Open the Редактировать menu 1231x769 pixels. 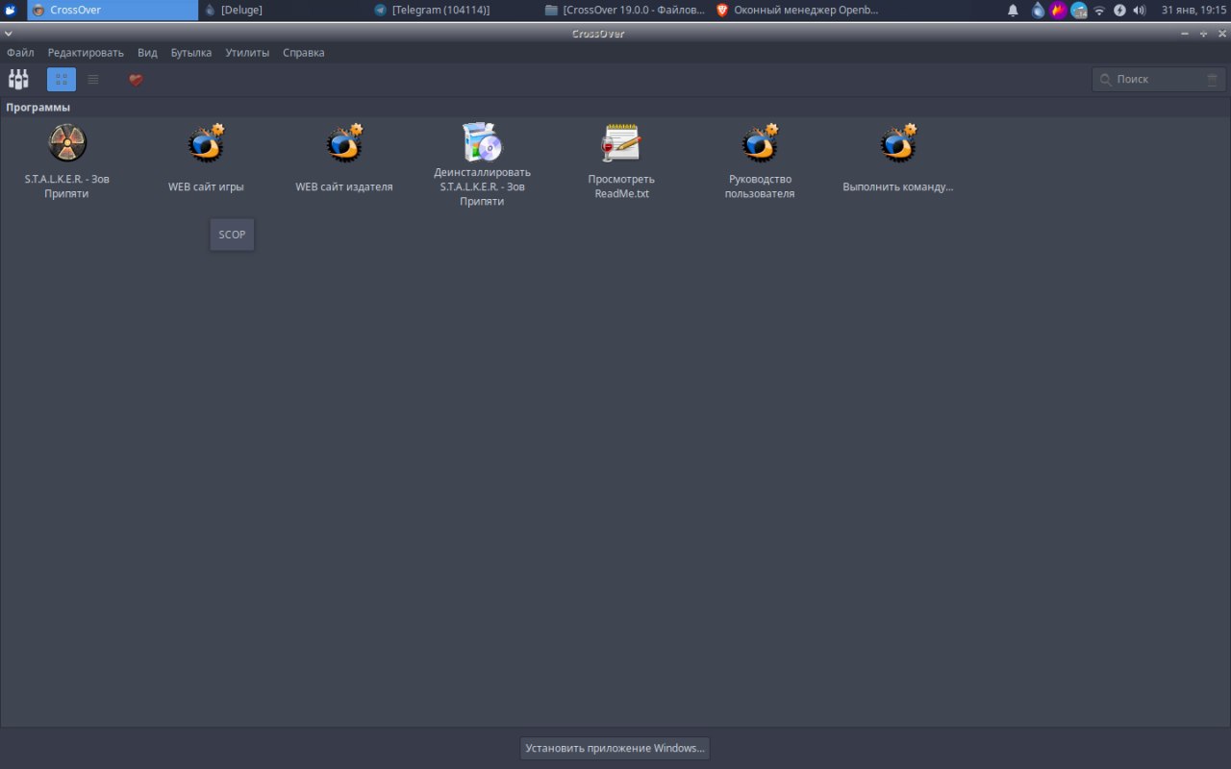86,53
